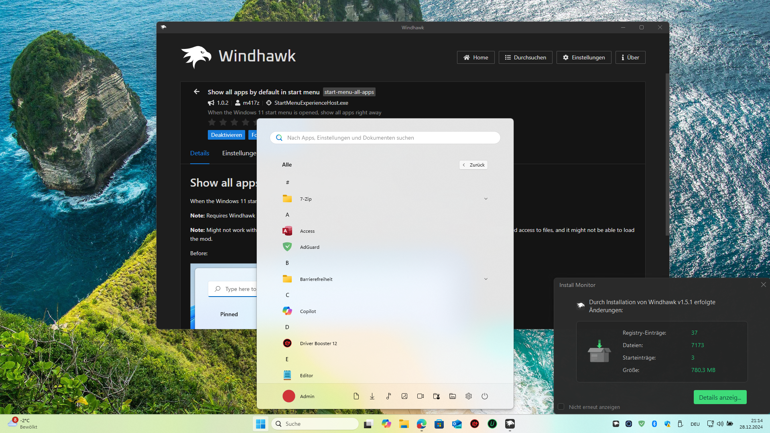Screen dimensions: 770x433
Task: Jump to the letter A section header
Action: tap(287, 215)
